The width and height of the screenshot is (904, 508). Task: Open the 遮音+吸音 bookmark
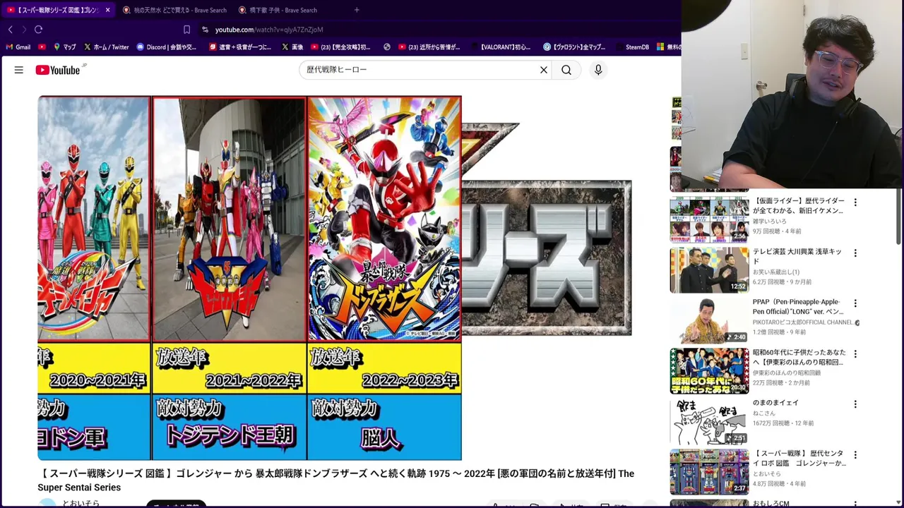[241, 47]
